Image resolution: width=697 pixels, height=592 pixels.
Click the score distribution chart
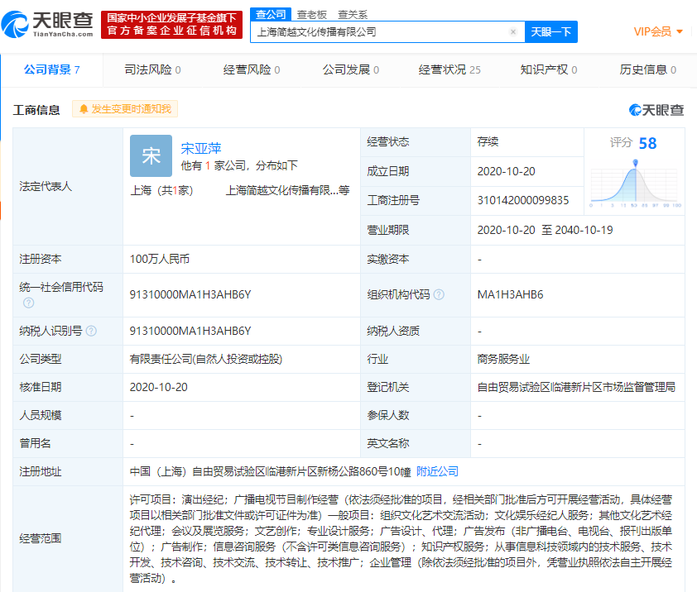[x=635, y=184]
